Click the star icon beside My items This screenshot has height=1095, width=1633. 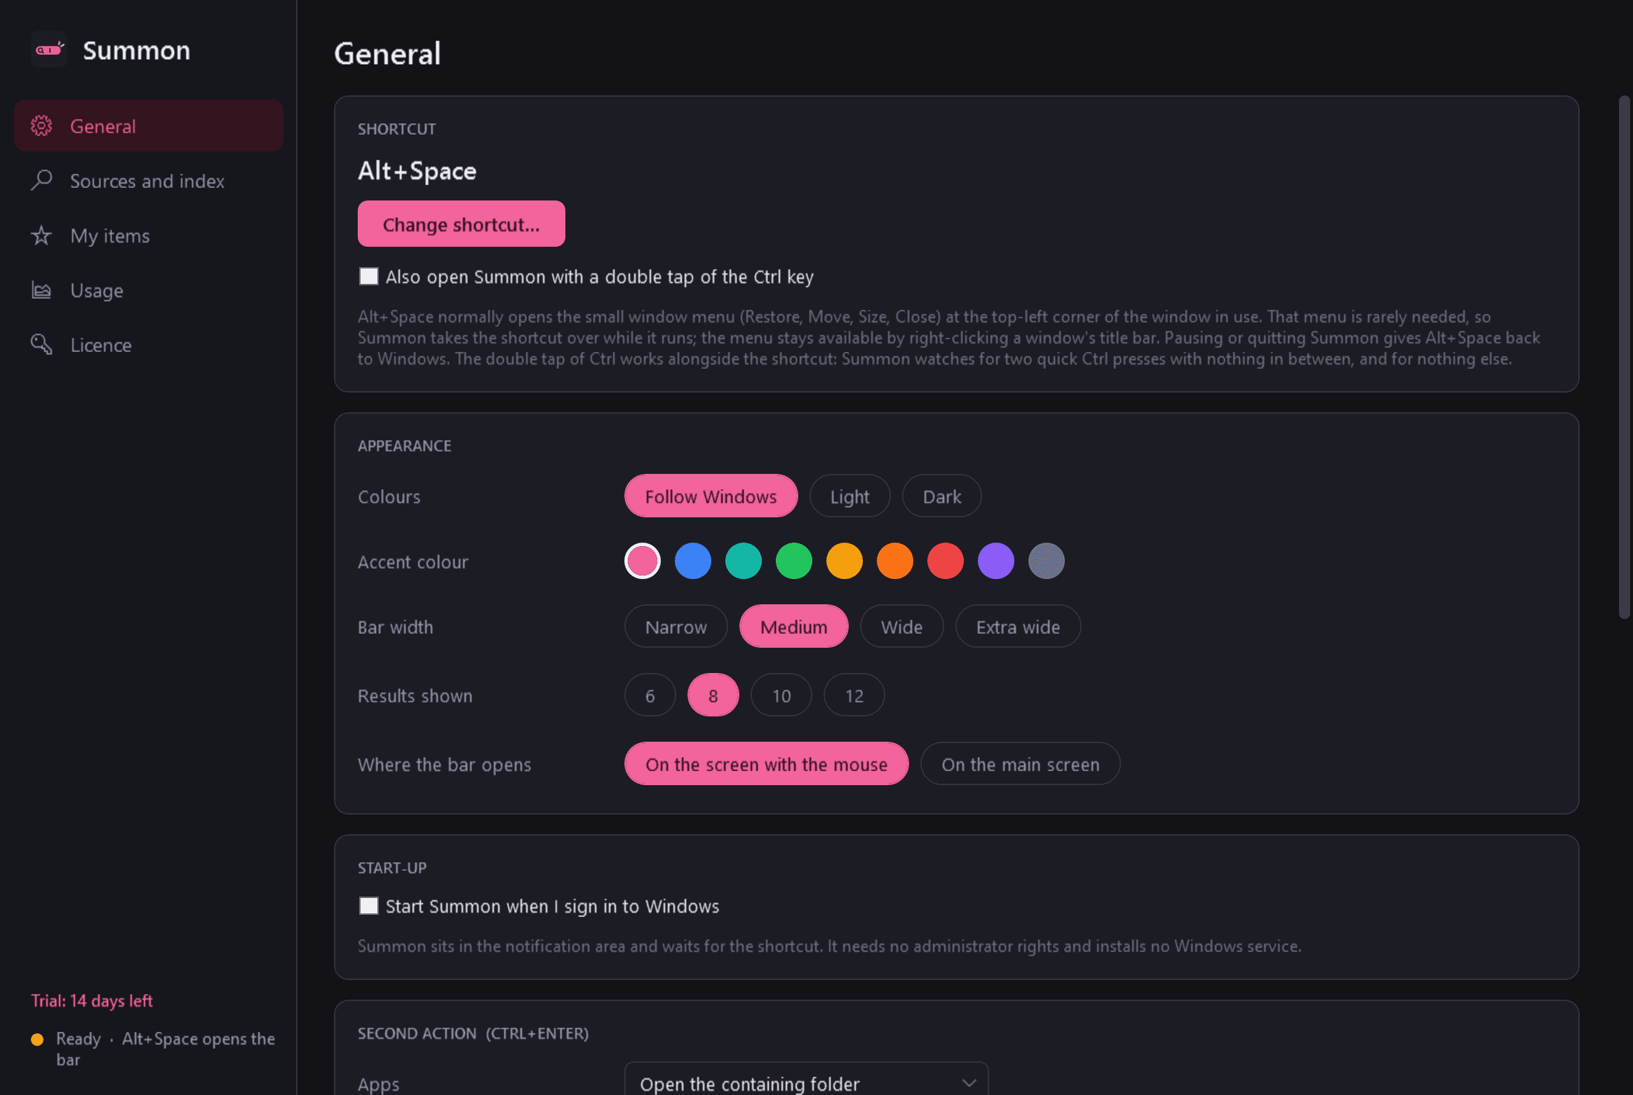tap(41, 235)
